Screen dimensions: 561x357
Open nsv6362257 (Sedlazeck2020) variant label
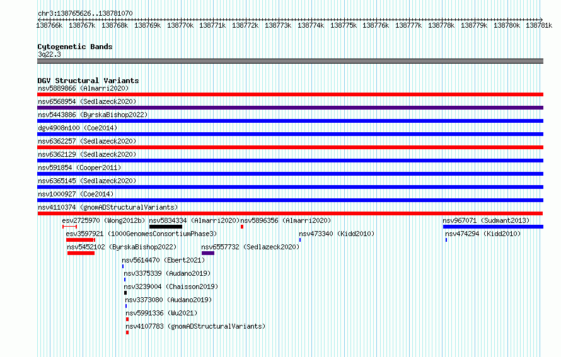tap(87, 141)
